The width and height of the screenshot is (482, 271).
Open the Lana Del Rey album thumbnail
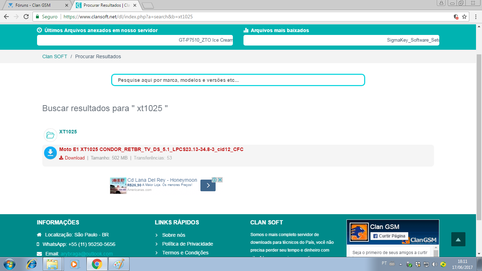tap(118, 186)
